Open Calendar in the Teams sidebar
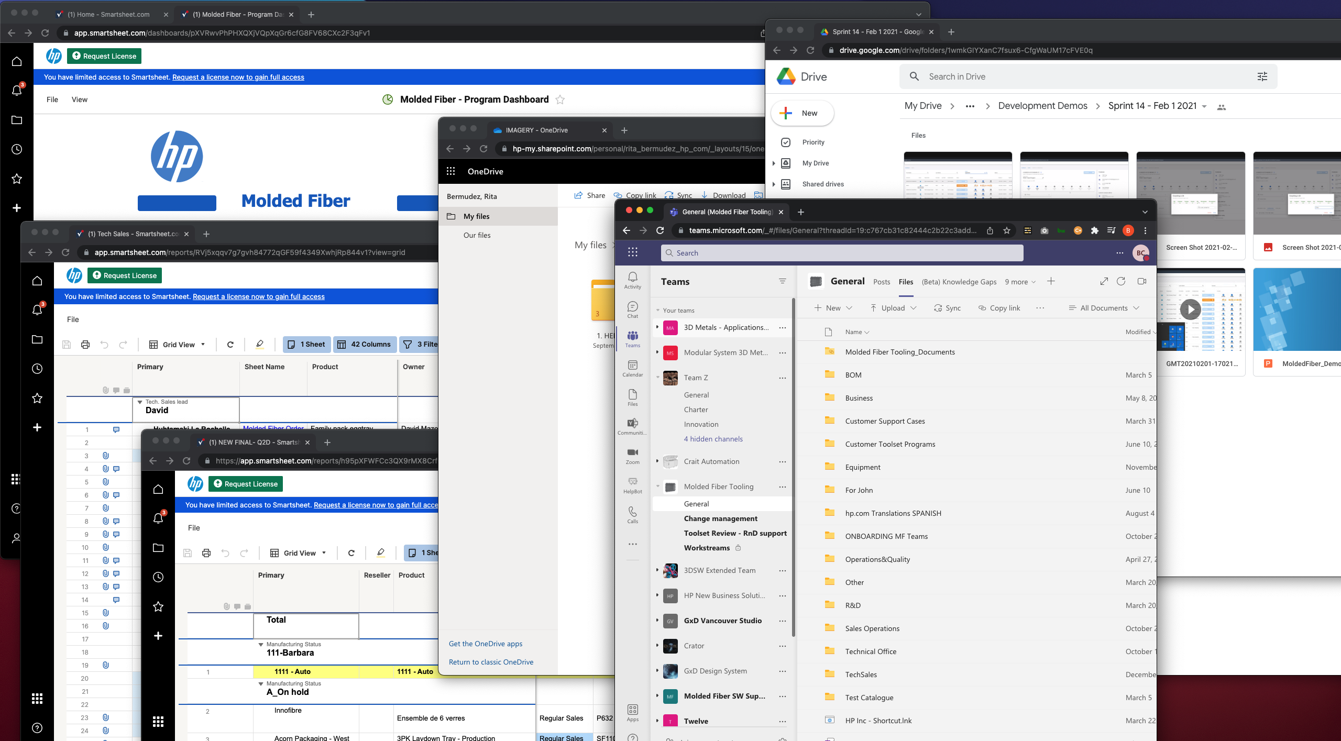The height and width of the screenshot is (741, 1341). [x=632, y=368]
